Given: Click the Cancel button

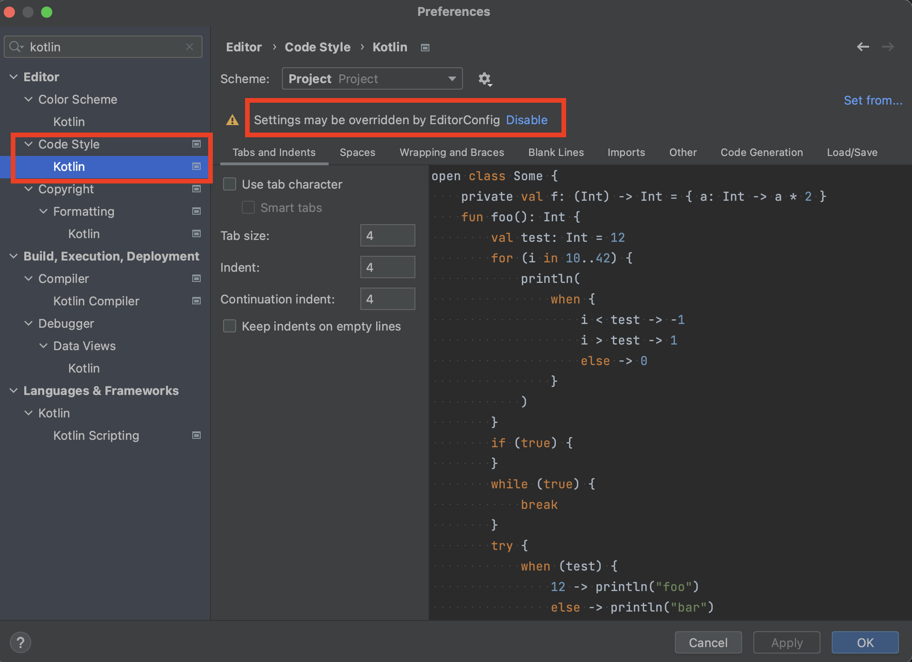Looking at the screenshot, I should pos(708,642).
